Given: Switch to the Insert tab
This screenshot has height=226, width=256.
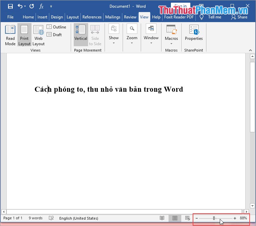Looking at the screenshot, I should 42,17.
